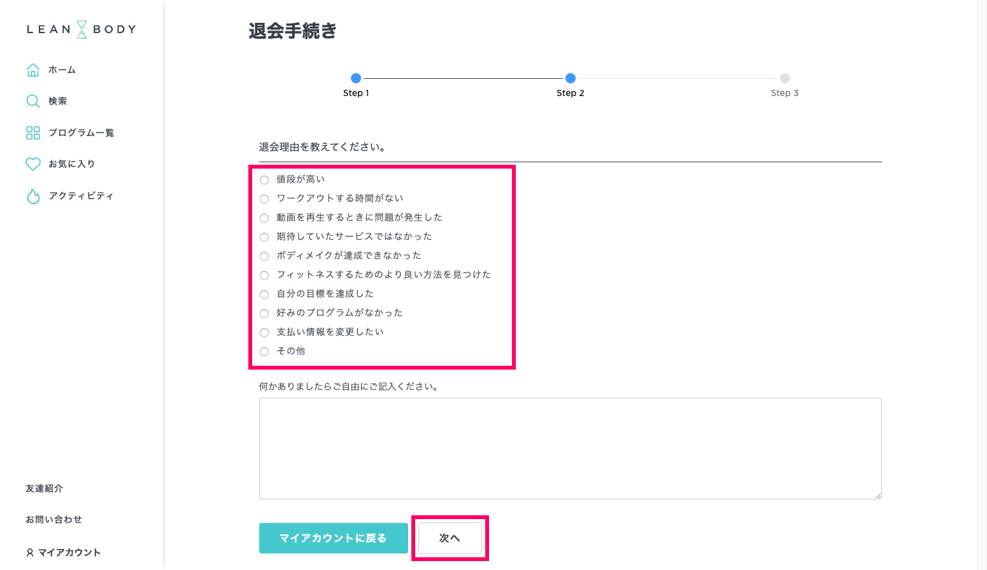Click 何かありましたらご自由にご記入ください label
Screen dimensions: 987x570
point(349,386)
